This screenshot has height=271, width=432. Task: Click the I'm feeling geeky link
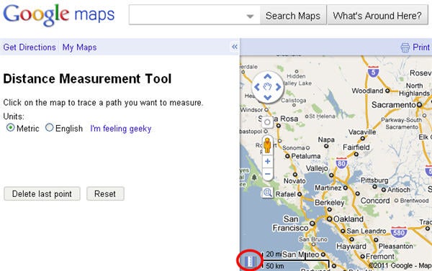click(121, 129)
